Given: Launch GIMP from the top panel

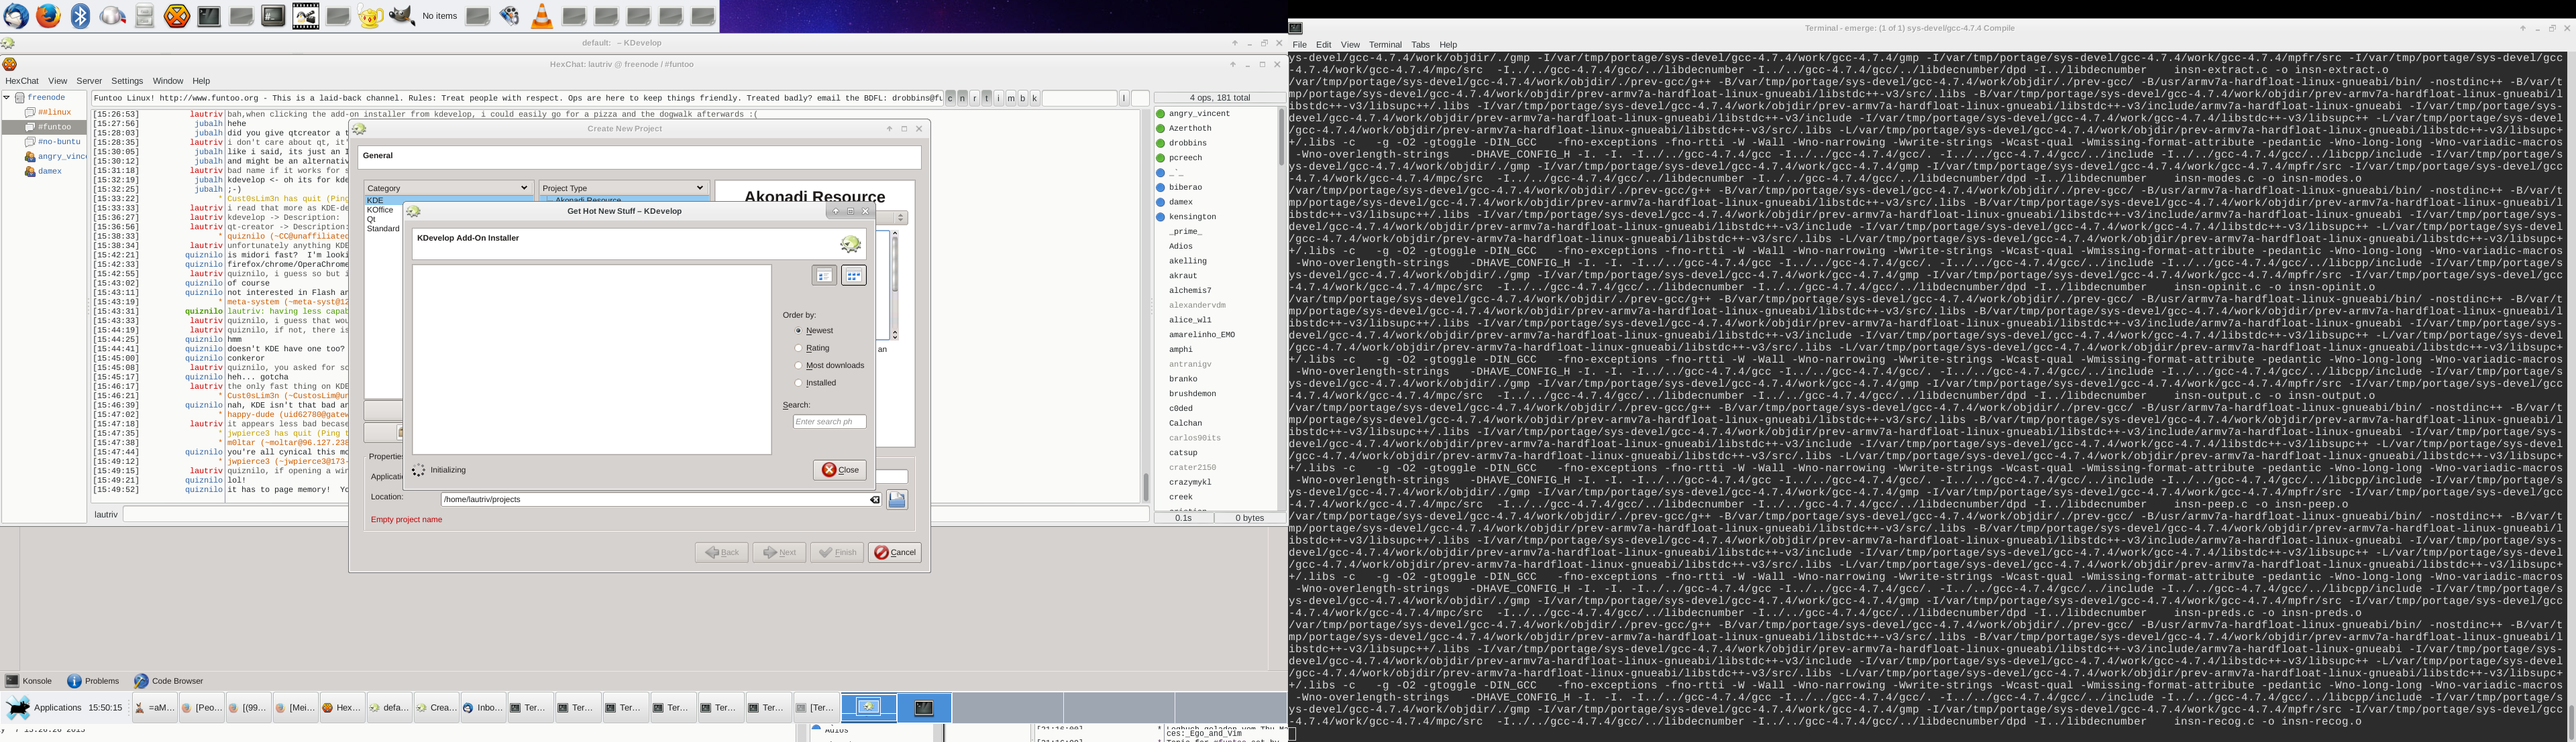Looking at the screenshot, I should click(x=401, y=16).
